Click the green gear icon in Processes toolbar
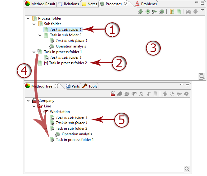 [x=161, y=11]
